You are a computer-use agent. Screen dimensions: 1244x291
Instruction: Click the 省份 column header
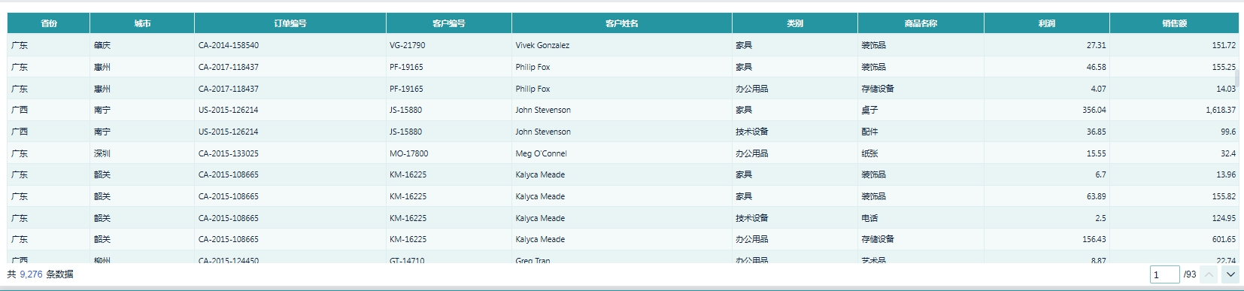click(x=49, y=23)
